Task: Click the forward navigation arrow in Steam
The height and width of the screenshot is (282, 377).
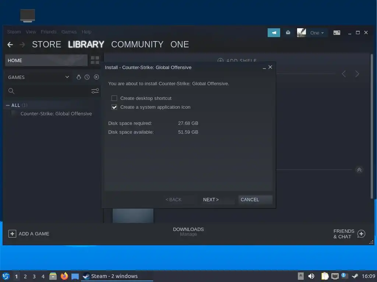Action: coord(22,44)
